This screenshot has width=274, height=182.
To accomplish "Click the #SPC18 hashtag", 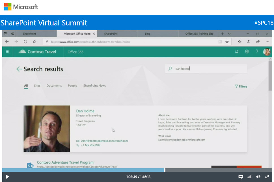I will (264, 23).
